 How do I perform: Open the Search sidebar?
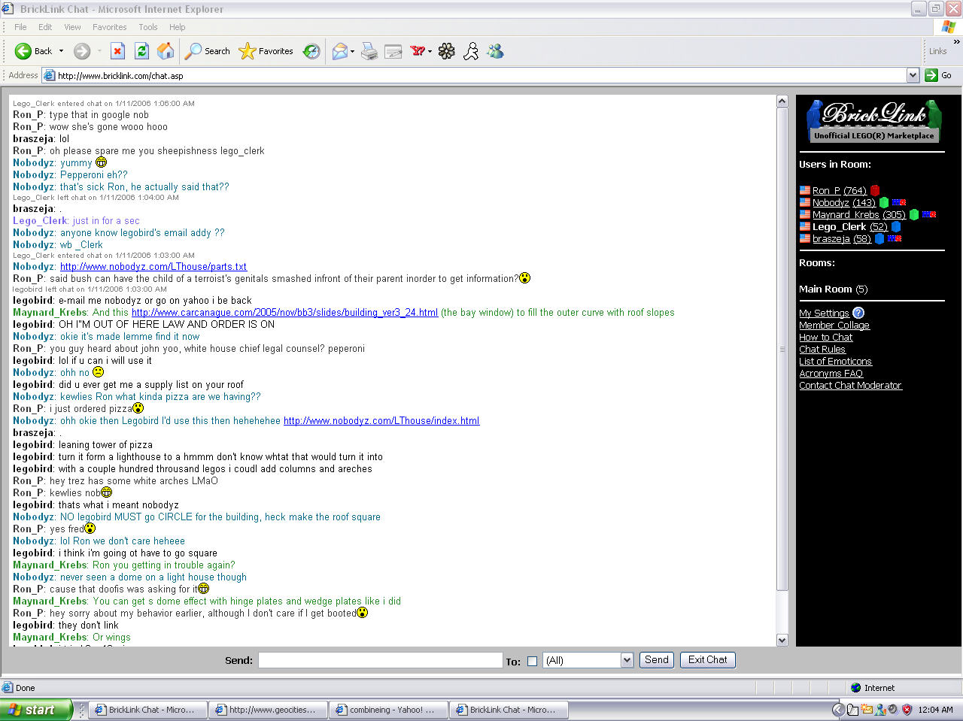point(207,51)
